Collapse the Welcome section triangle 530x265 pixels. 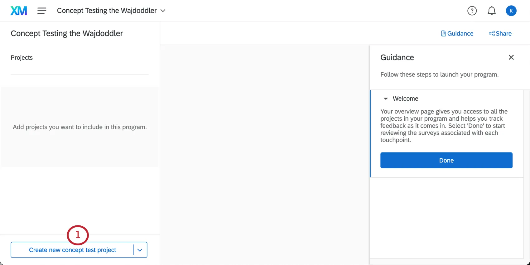pyautogui.click(x=386, y=99)
